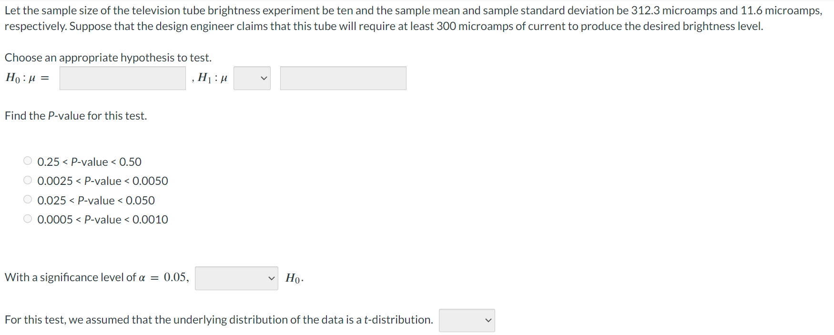Screen dimensions: 834x335
Task: Open the H1 comparison operator dropdown
Action: coord(252,78)
